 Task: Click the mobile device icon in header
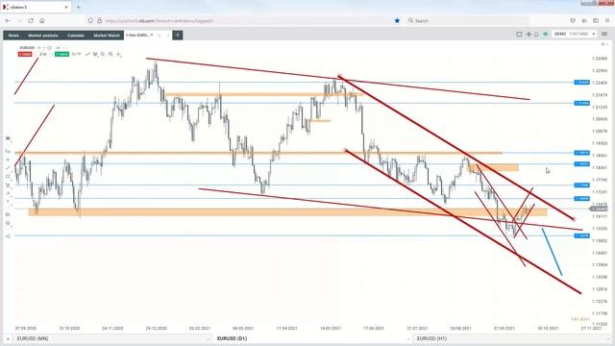pos(536,35)
